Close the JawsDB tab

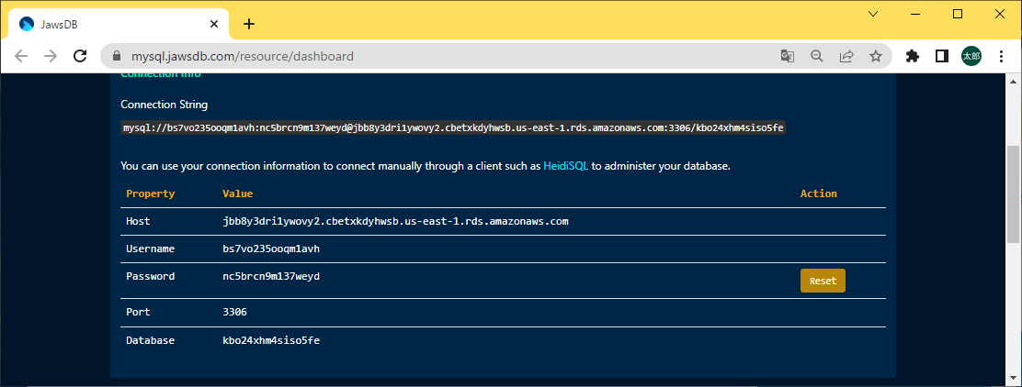pos(214,24)
